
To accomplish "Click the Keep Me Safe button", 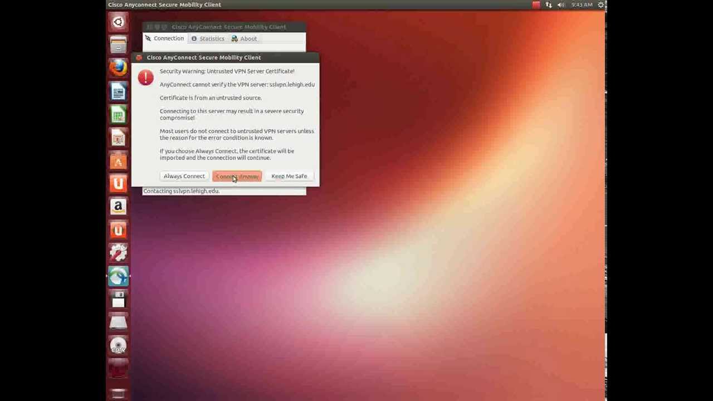I will click(289, 176).
